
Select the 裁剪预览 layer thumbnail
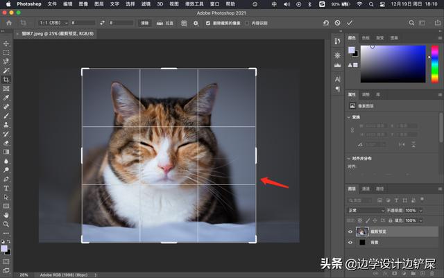(x=361, y=231)
